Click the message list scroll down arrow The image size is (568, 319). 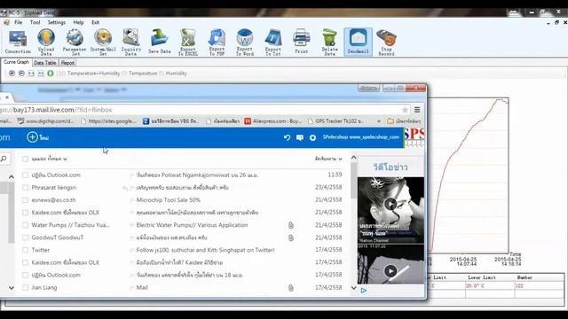[x=353, y=288]
